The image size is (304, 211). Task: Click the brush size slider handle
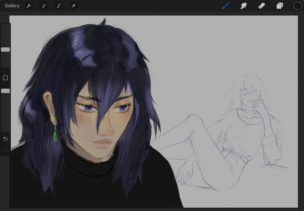pos(5,50)
